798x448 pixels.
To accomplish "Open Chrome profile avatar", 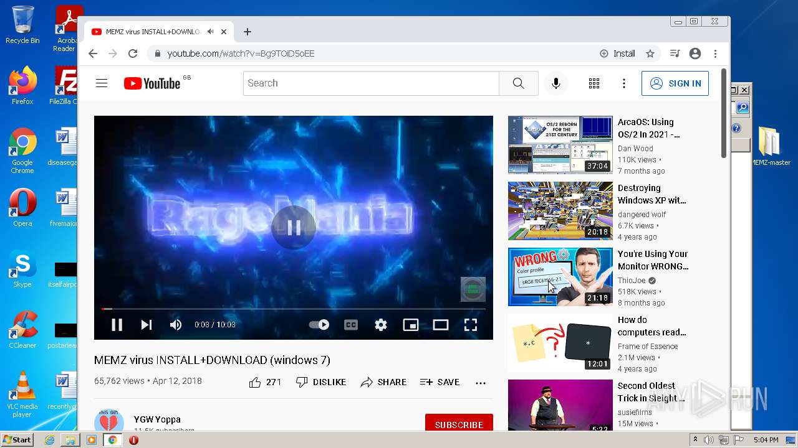I will (x=695, y=54).
